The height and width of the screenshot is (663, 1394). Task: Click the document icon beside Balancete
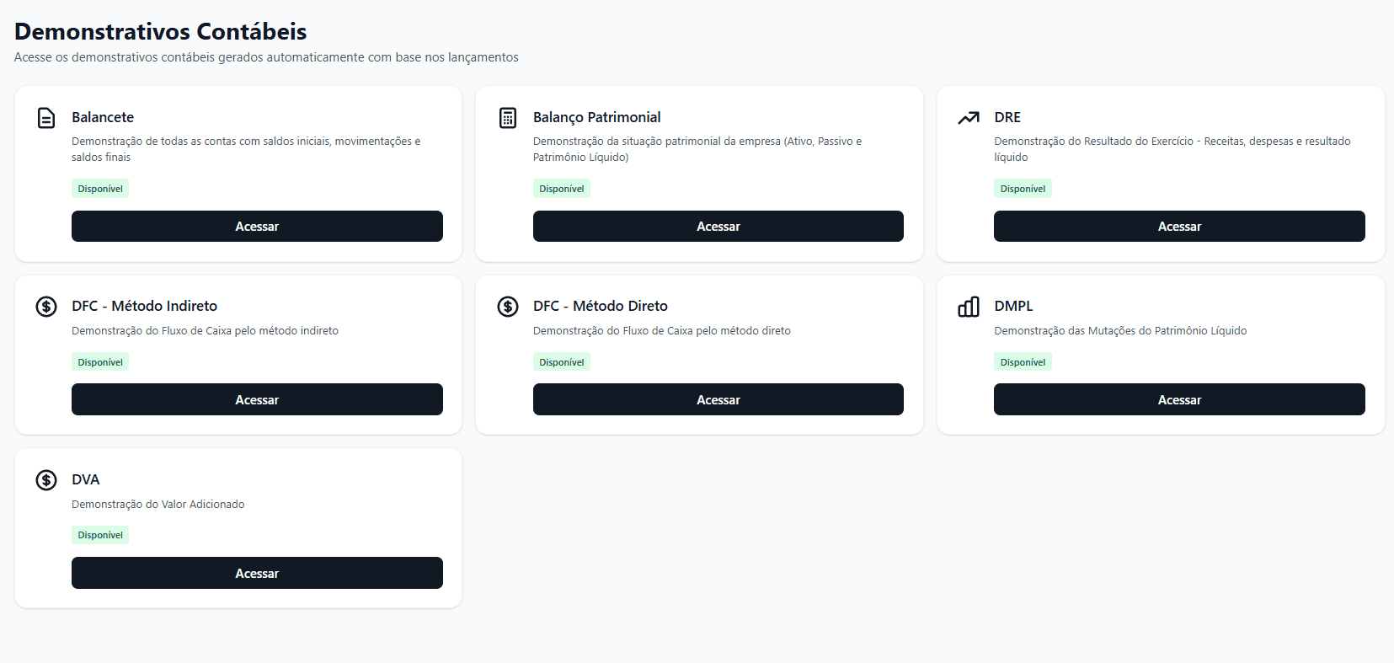click(x=46, y=118)
